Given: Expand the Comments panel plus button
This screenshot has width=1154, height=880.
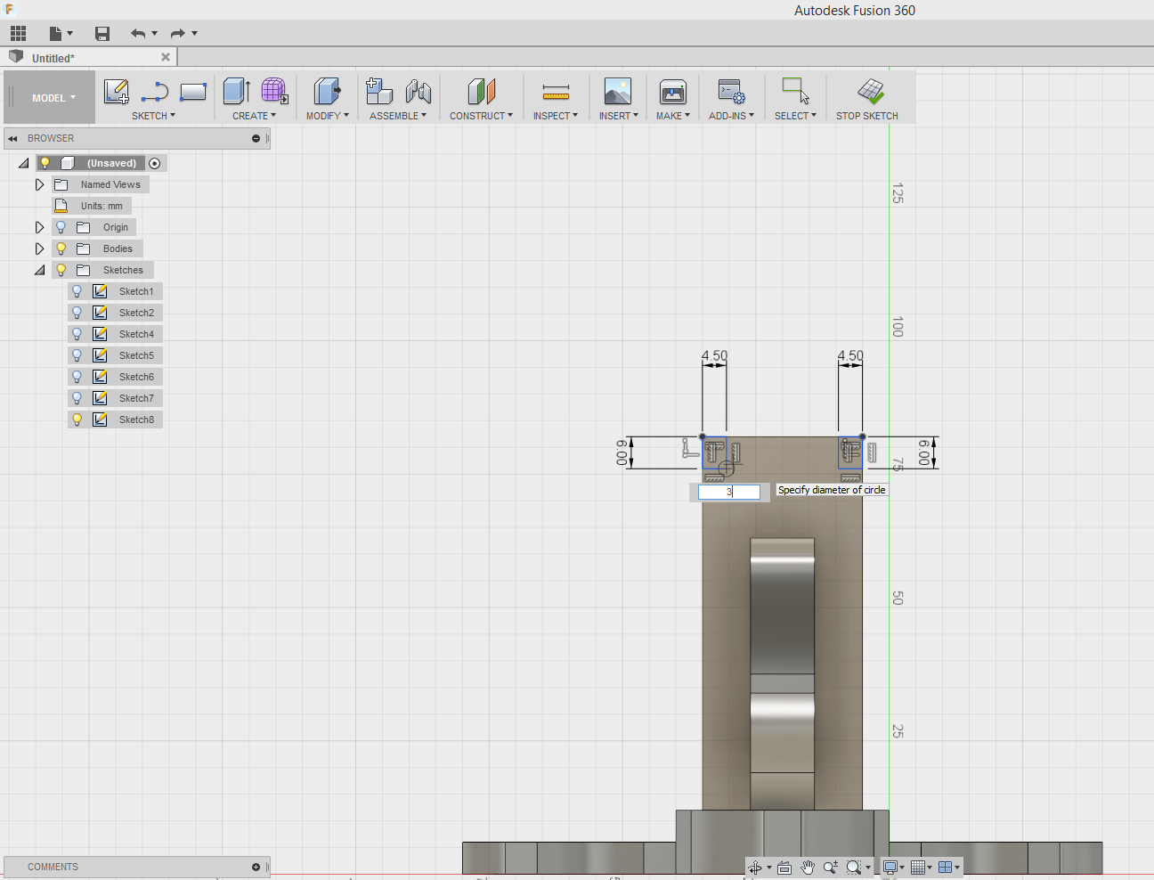Looking at the screenshot, I should (256, 867).
